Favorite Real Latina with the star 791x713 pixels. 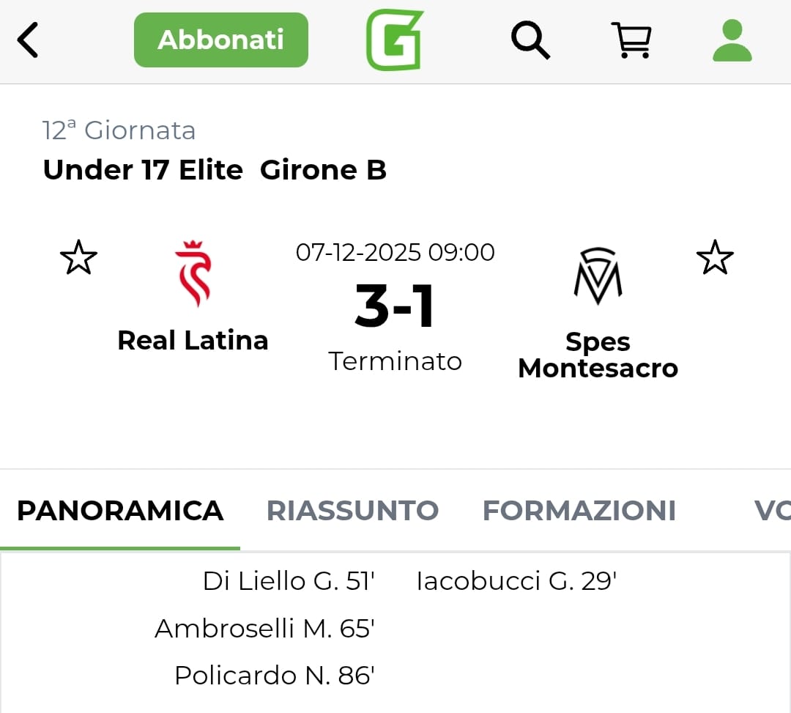pos(78,259)
